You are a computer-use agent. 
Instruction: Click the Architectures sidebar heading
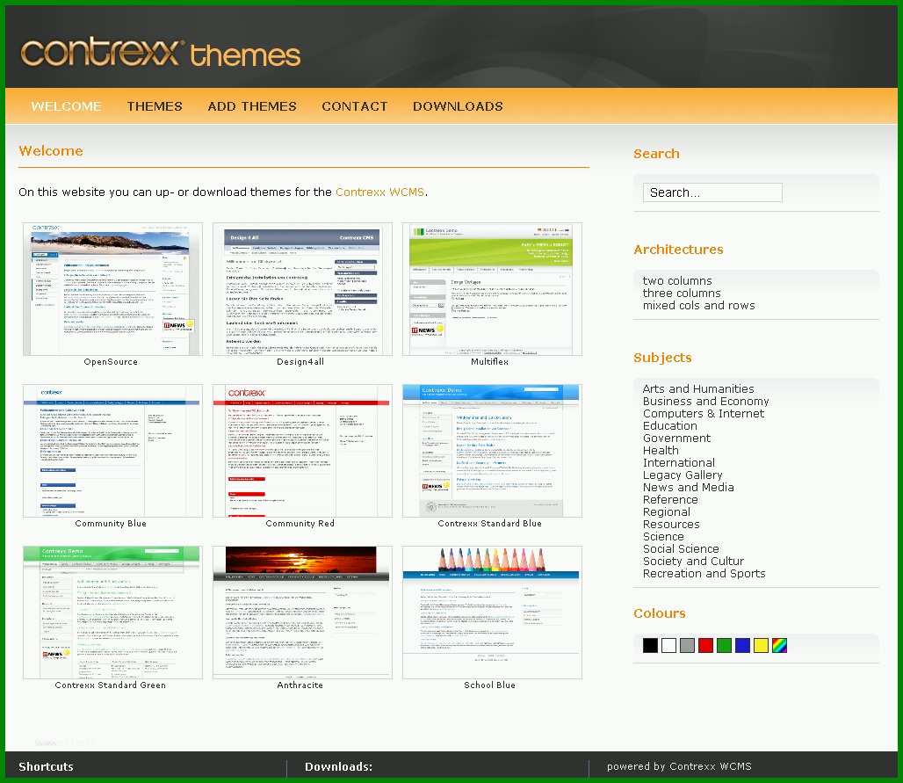[678, 250]
